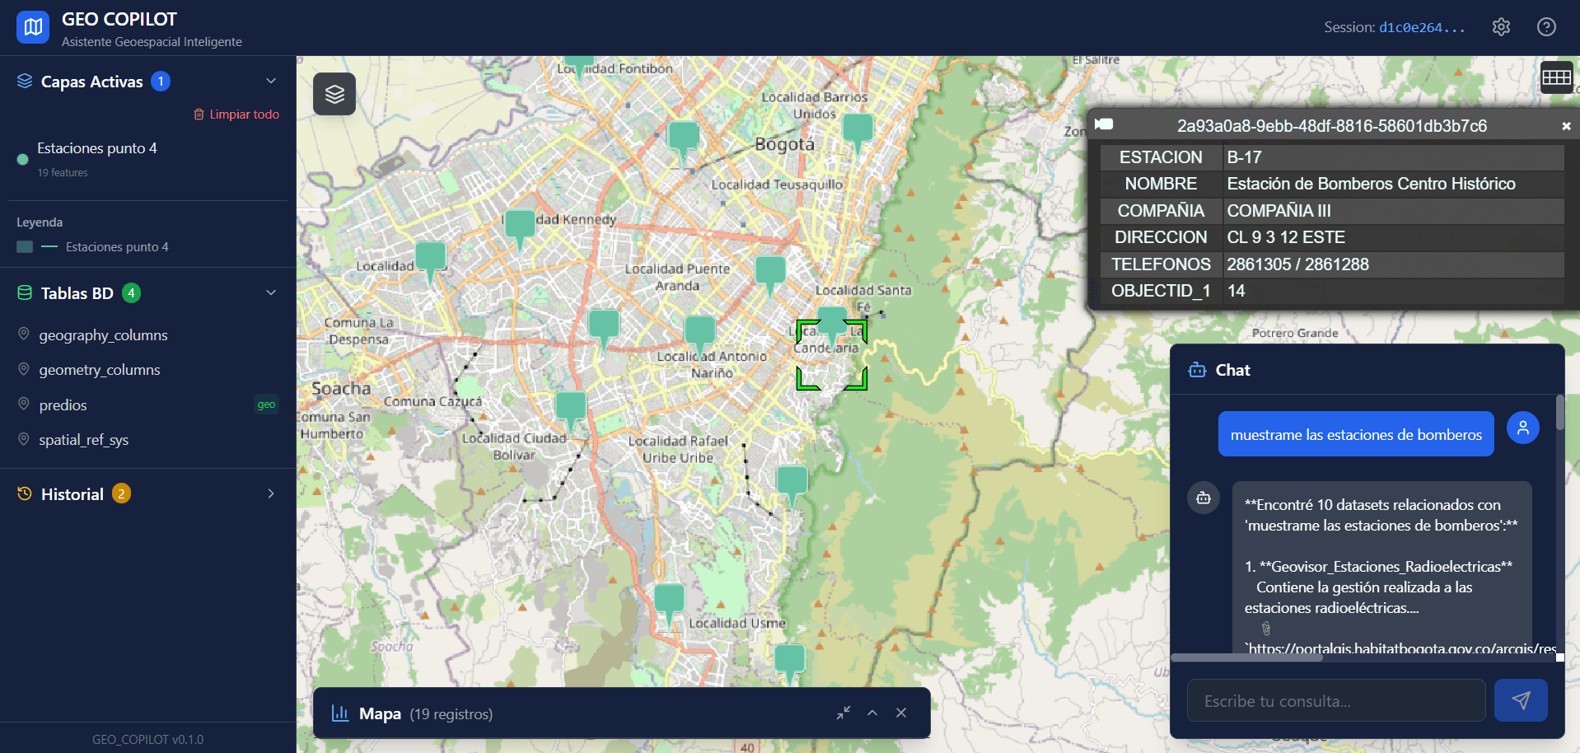Screen dimensions: 1580x753
Task: Close the station B-17 info popup
Action: (x=1566, y=126)
